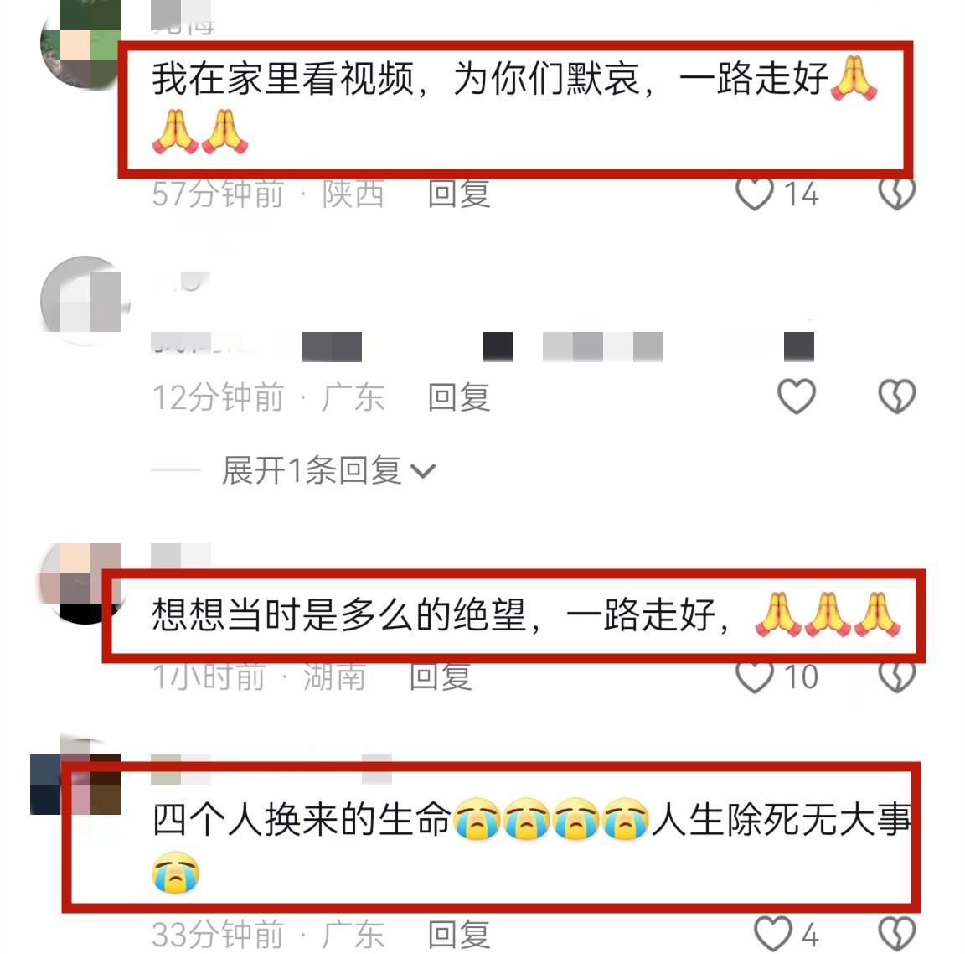The width and height of the screenshot is (965, 954).
Task: Dislike the 陕西 comment via broken heart
Action: pyautogui.click(x=896, y=194)
